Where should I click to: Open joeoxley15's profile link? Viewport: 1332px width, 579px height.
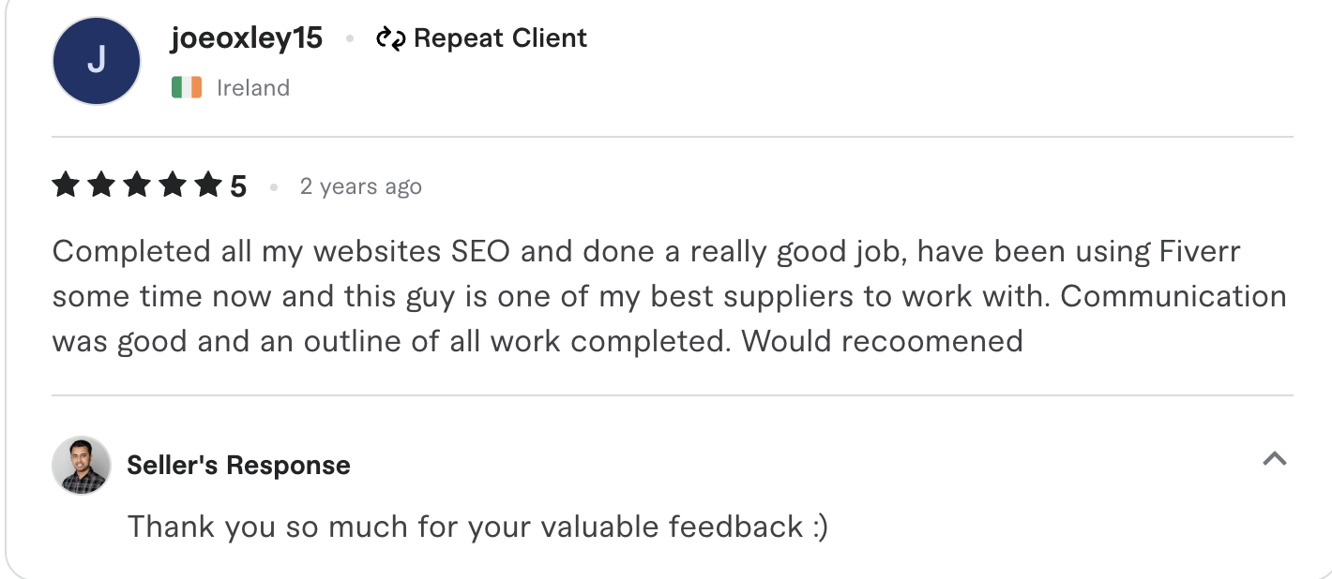[247, 37]
